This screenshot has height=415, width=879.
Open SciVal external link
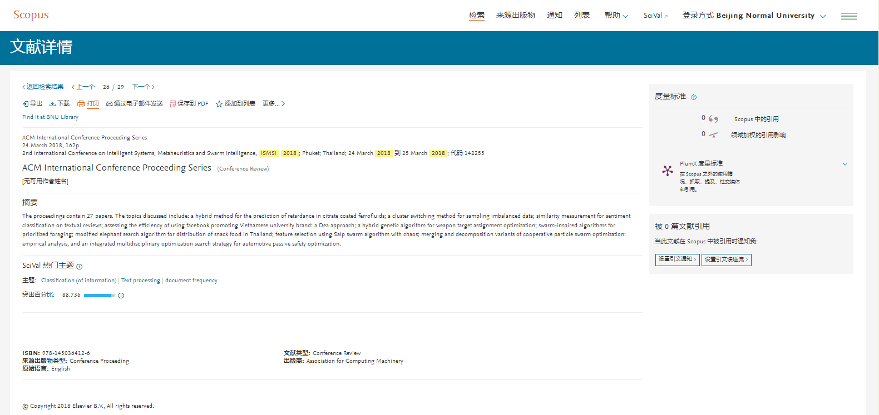[x=656, y=16]
